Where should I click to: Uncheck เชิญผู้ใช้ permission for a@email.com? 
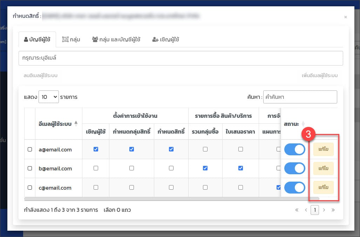tap(96, 149)
